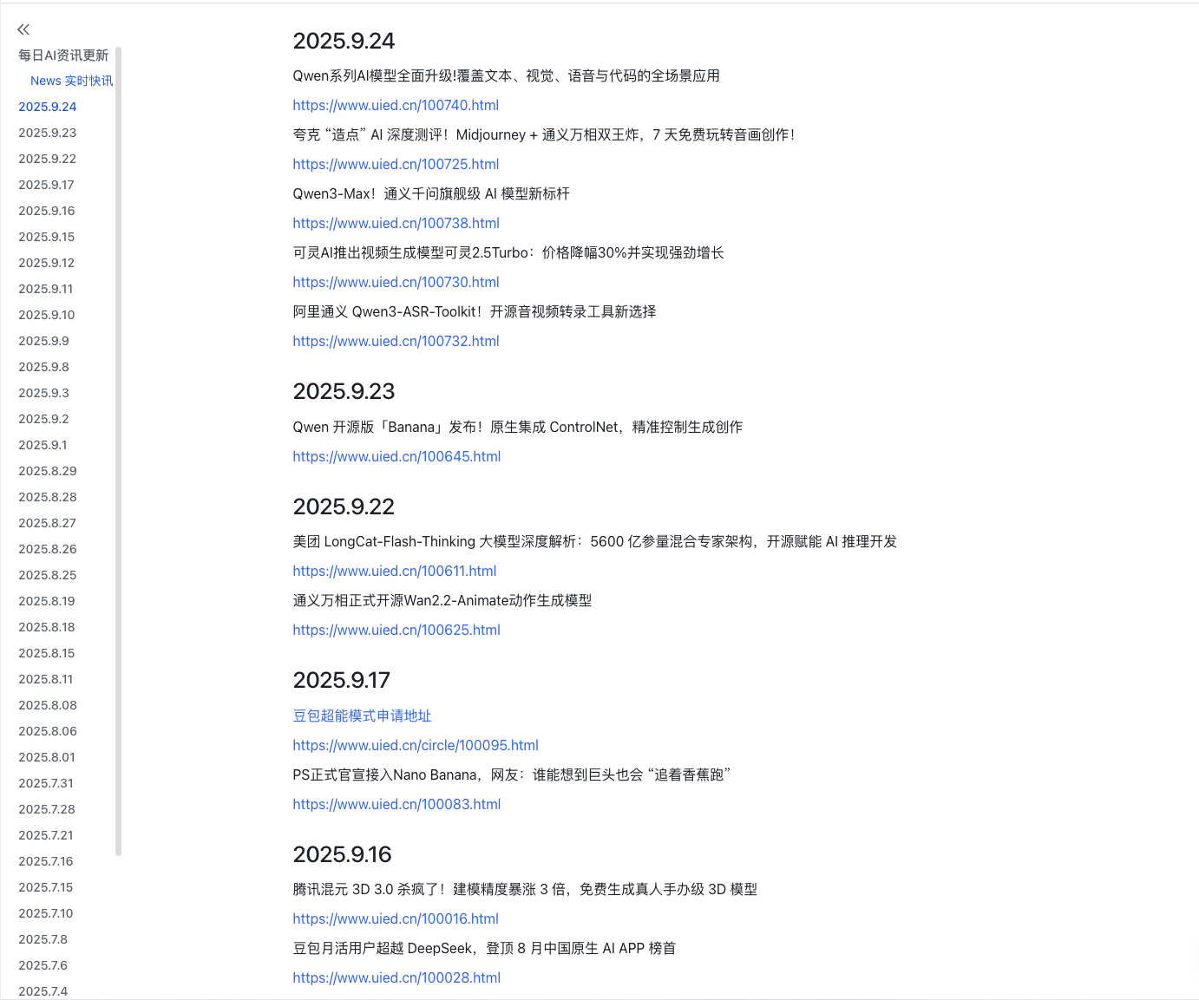Click the 2025.9.22 heading in content
Screen dimensions: 1199x1000
tap(344, 507)
